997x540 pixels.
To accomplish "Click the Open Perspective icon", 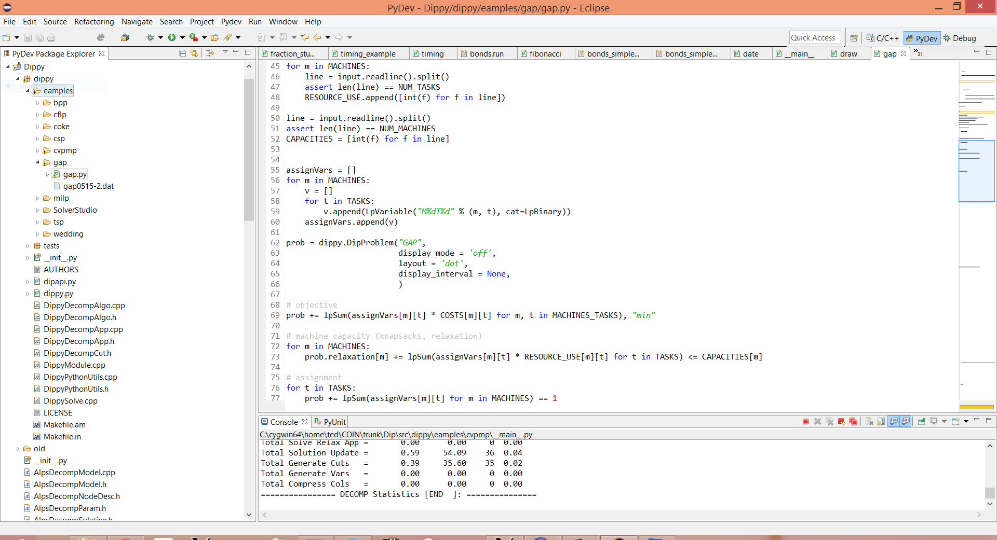I will coord(854,38).
